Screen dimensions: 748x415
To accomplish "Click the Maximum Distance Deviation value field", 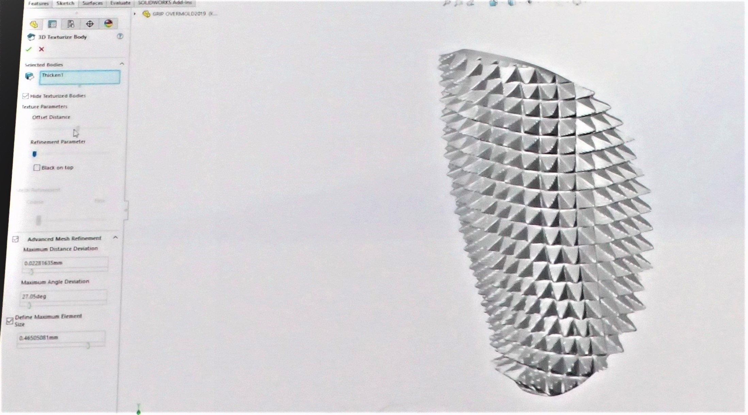I will [65, 263].
